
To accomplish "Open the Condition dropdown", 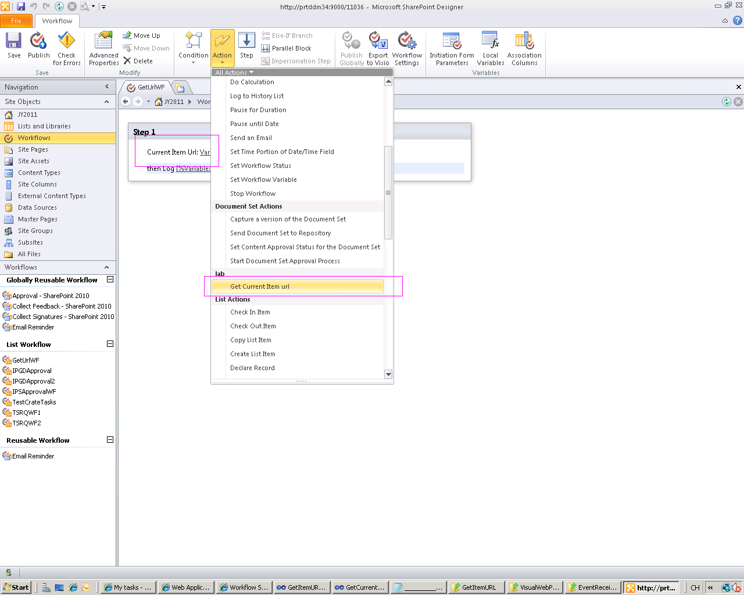I will 193,48.
